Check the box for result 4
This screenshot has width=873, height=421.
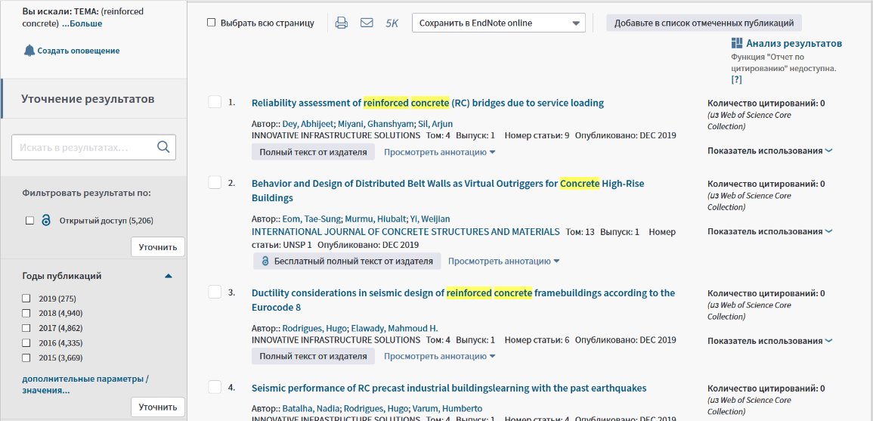[x=215, y=386]
